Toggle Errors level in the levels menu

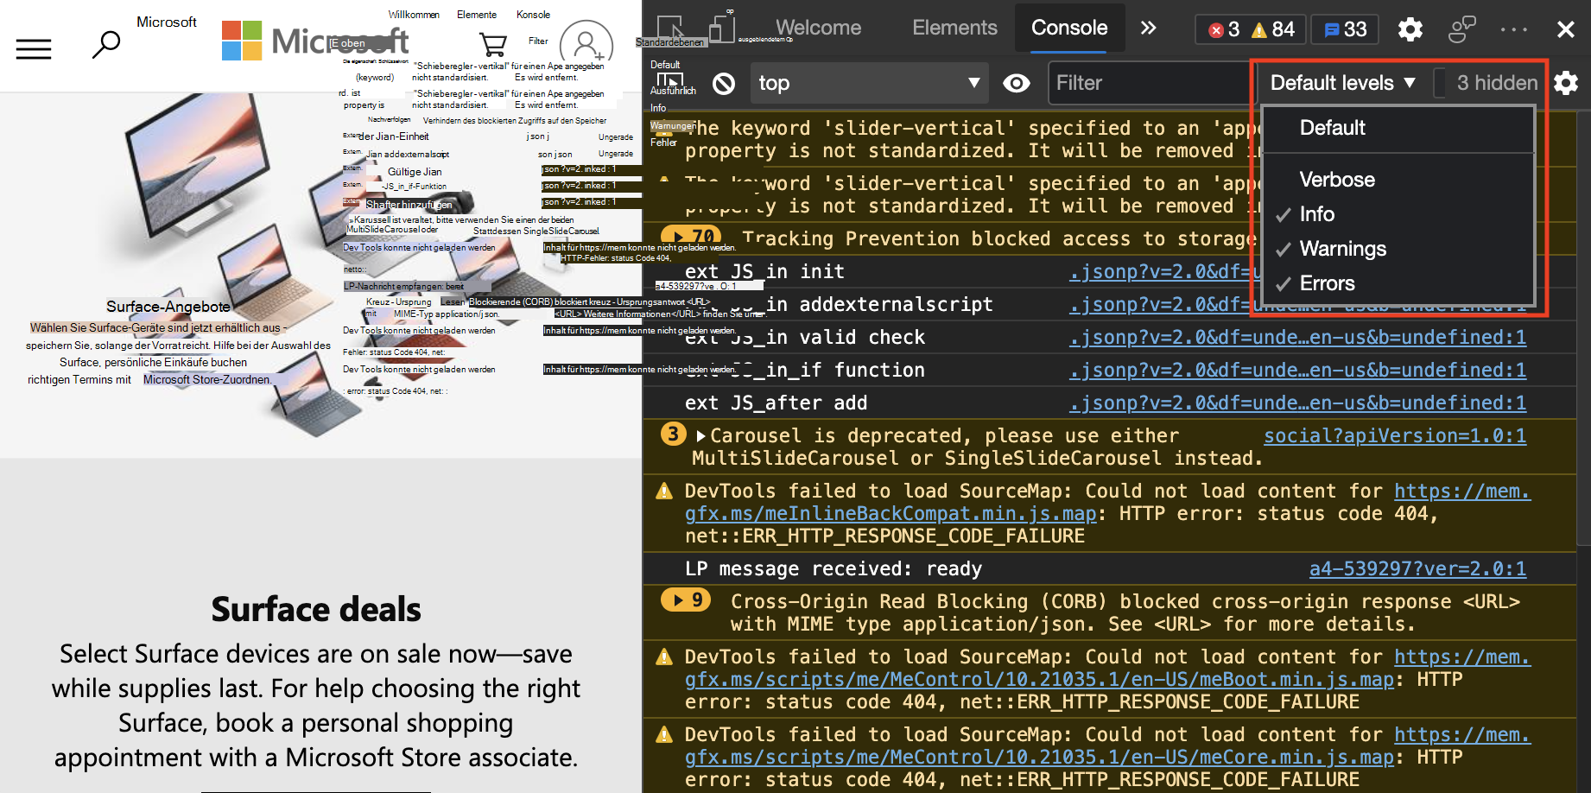coord(1398,283)
